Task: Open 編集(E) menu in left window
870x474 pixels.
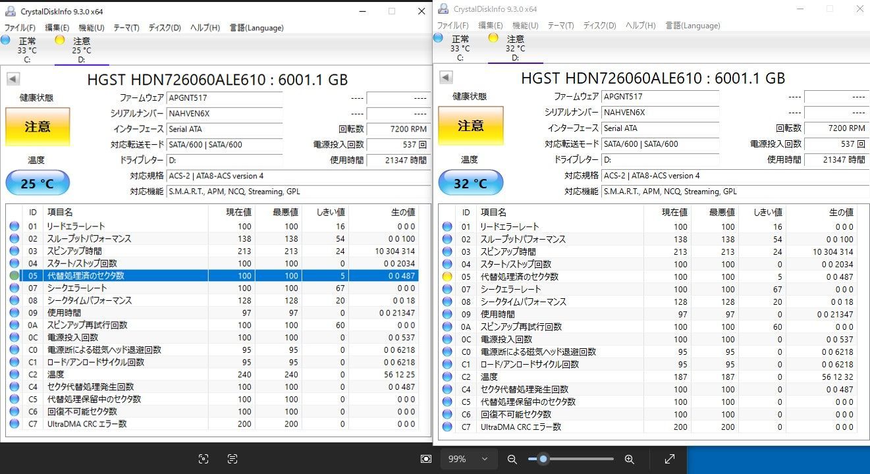Action: point(57,28)
